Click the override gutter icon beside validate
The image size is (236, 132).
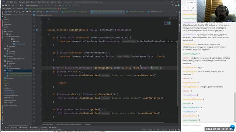pyautogui.click(x=37, y=30)
